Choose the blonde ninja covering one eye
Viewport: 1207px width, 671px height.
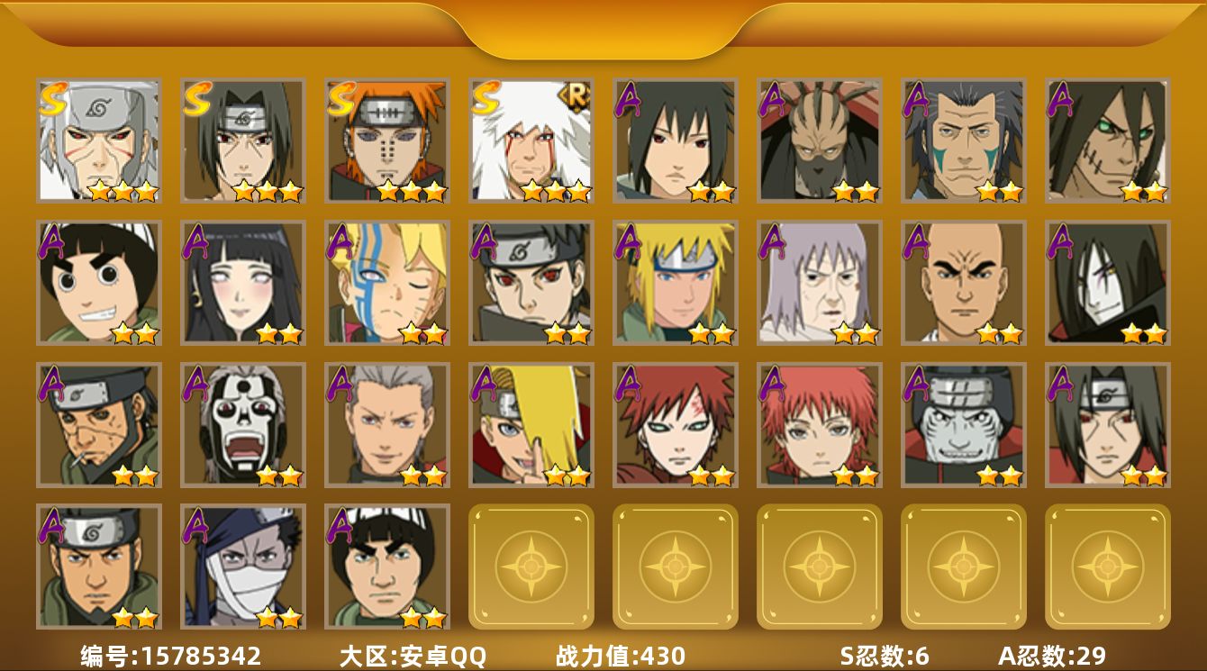pos(531,425)
